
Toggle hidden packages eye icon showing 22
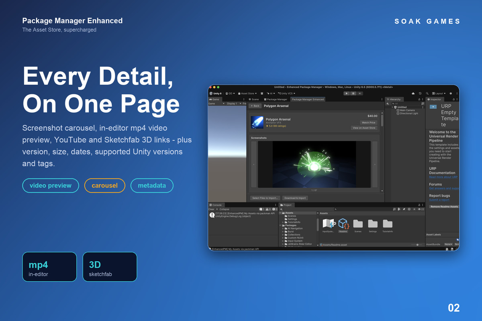pyautogui.click(x=421, y=209)
